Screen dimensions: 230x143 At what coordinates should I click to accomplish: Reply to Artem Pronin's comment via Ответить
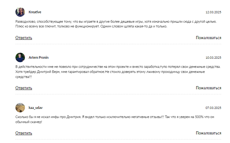coord(24,88)
